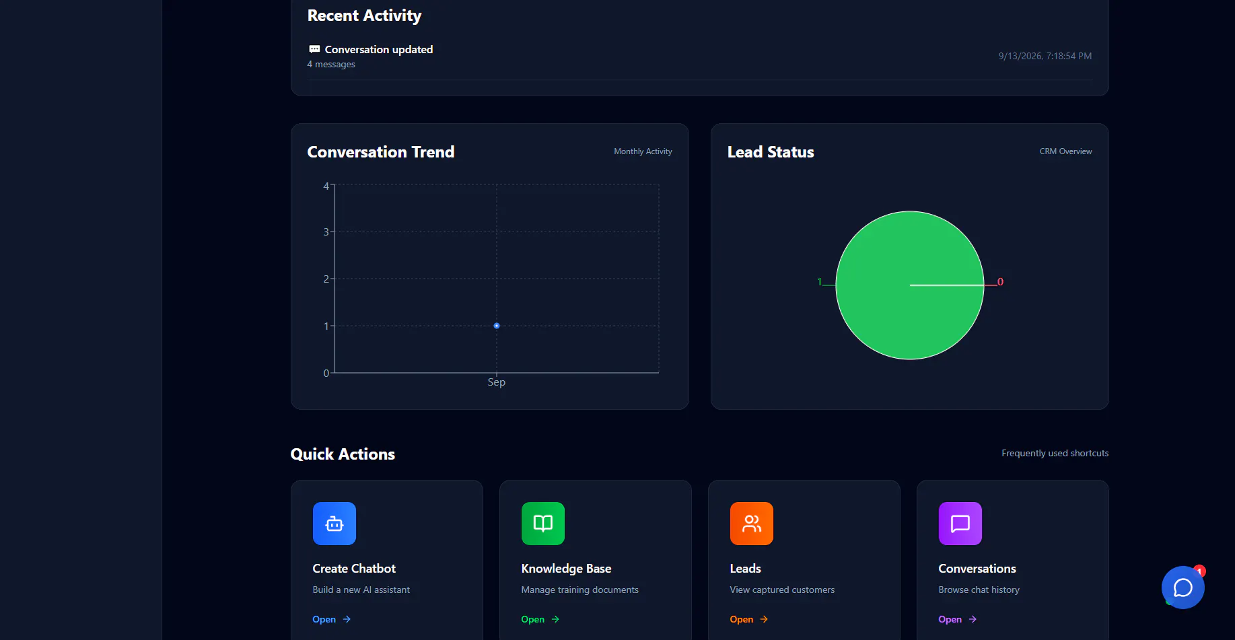
Task: Click the purple Conversations chat icon
Action: [960, 524]
